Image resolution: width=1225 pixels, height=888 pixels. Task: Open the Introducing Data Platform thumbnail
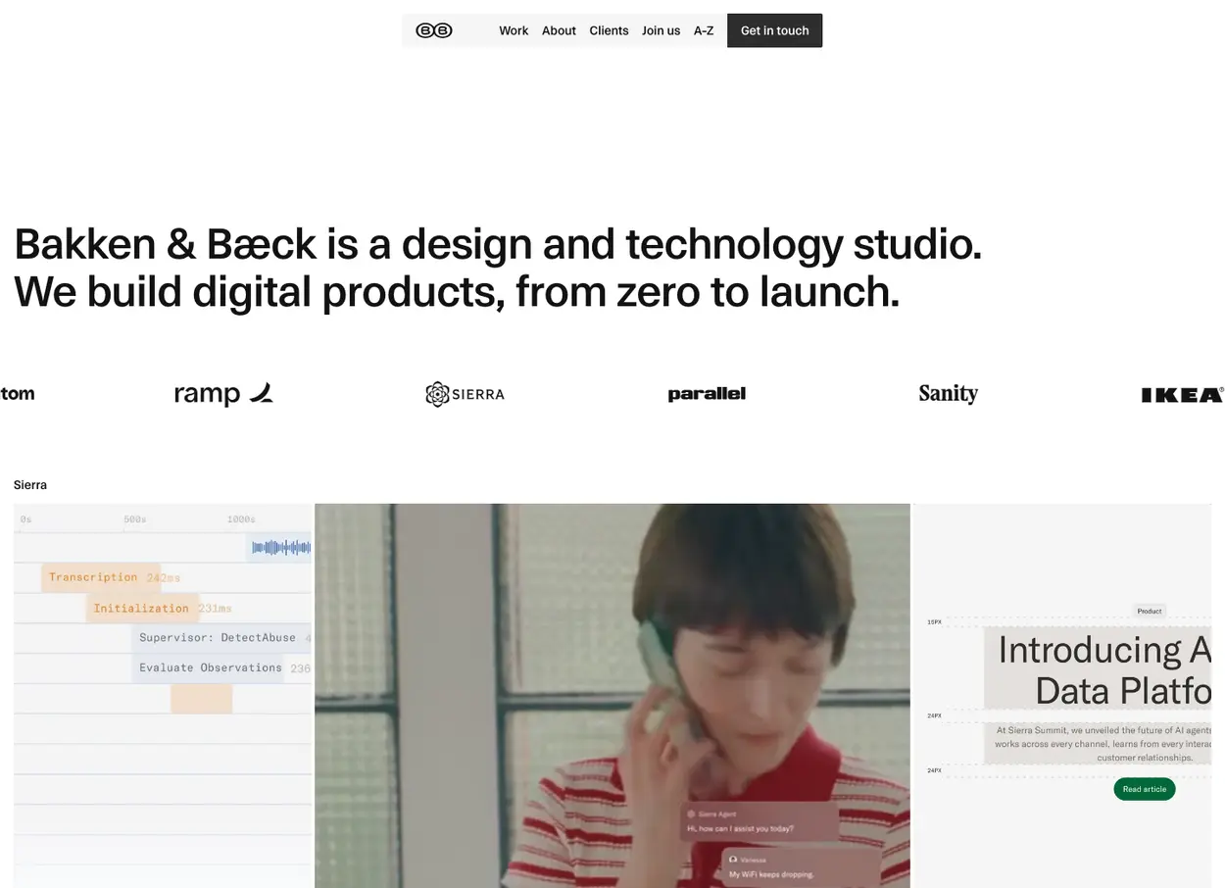1062,696
